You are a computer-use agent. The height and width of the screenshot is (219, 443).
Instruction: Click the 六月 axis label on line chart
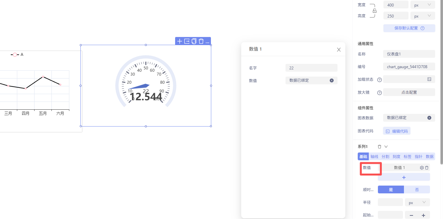tap(60, 113)
